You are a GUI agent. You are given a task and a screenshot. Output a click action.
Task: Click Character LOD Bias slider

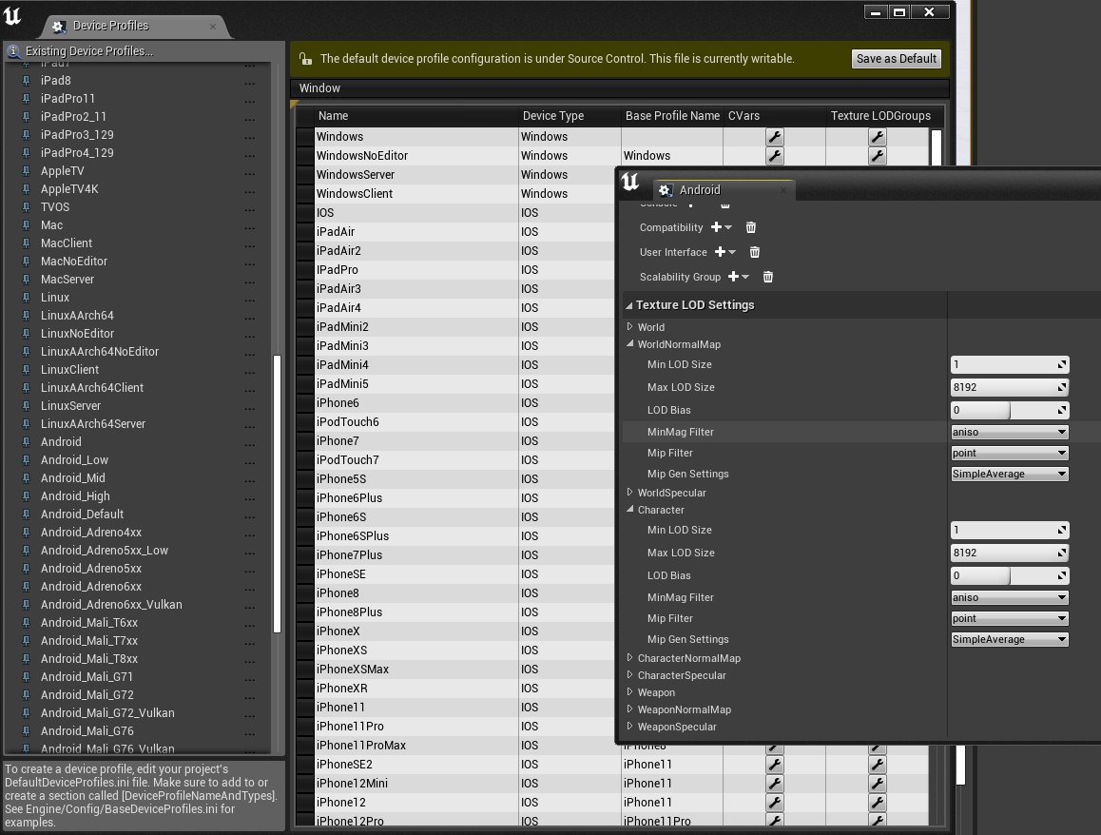tap(1010, 576)
